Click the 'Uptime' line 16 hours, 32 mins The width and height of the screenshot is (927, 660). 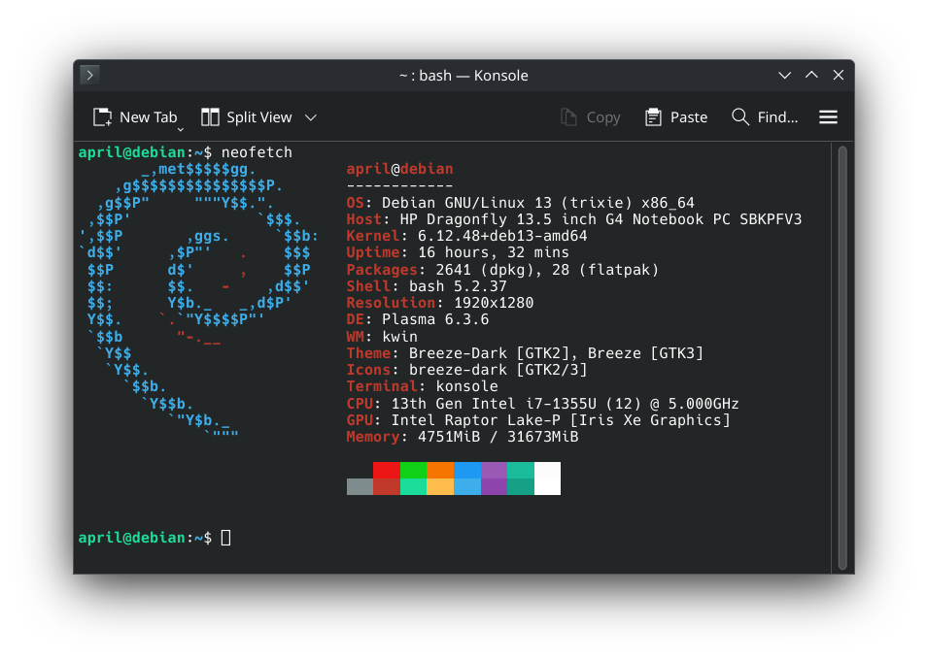[458, 252]
